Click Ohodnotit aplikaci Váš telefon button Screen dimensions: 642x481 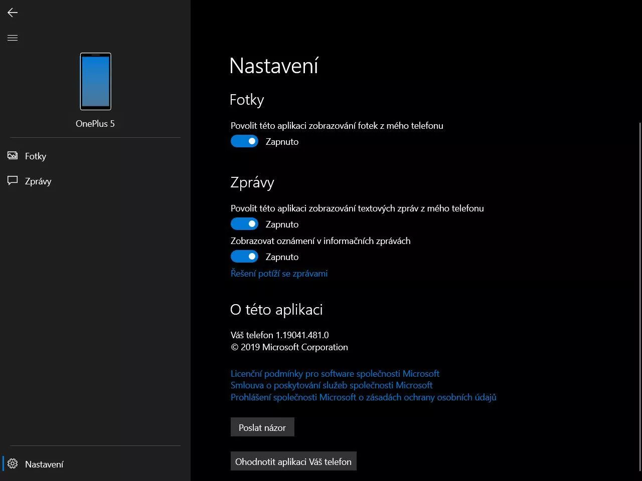click(x=293, y=461)
